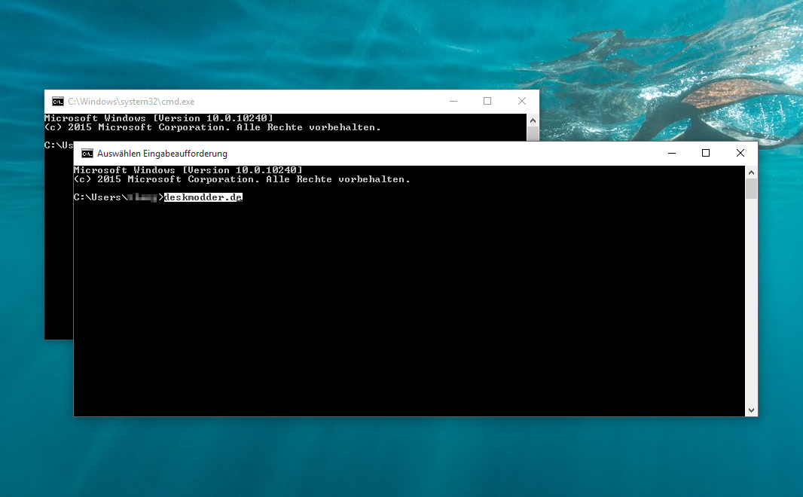Click title text 'C:\Windows\system32\cmd.exe'
The height and width of the screenshot is (497, 803).
131,102
